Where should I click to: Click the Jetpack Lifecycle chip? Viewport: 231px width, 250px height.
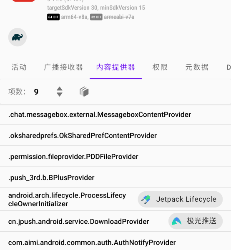point(180,199)
